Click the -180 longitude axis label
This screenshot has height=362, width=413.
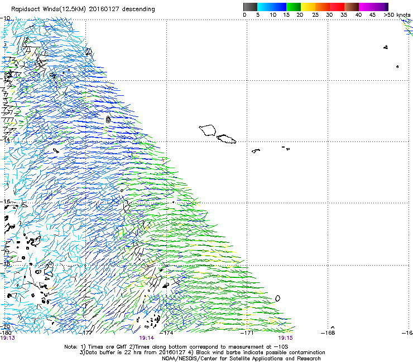[x=6, y=333]
